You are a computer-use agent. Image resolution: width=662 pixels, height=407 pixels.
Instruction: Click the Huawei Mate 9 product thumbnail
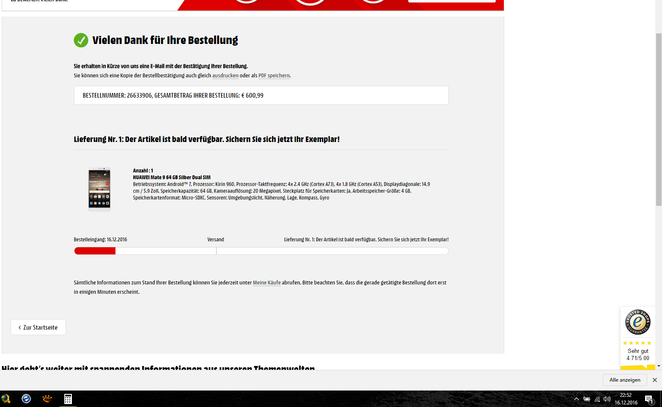99,189
